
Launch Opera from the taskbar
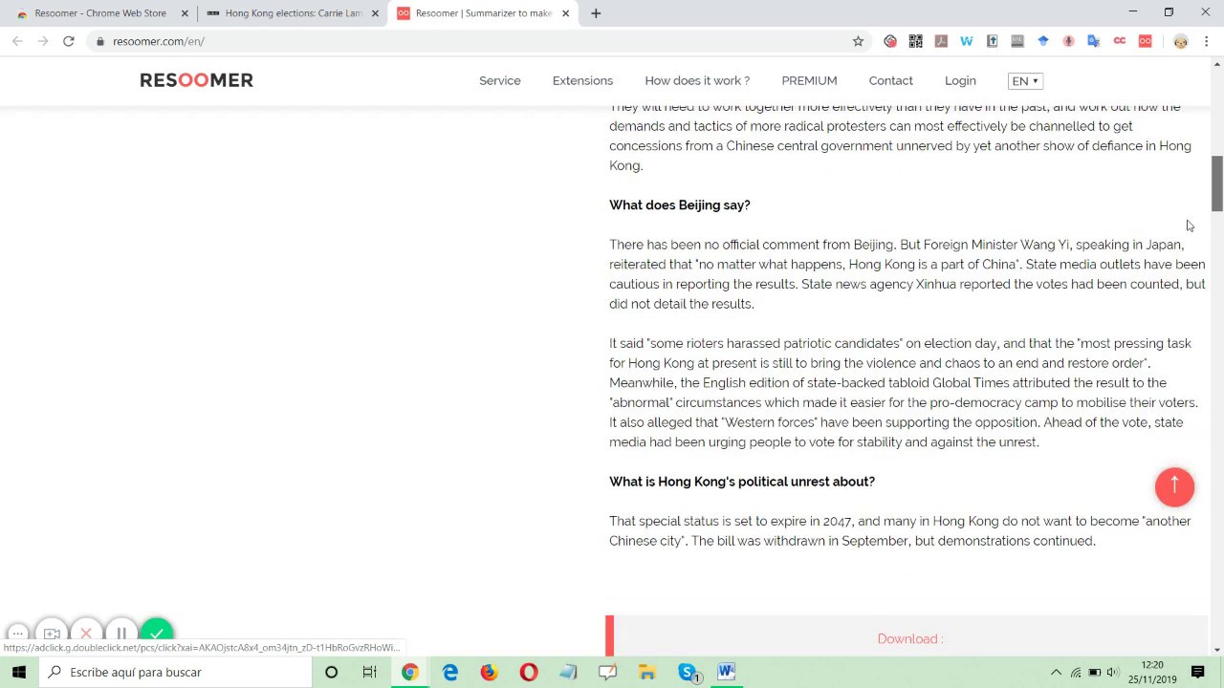pyautogui.click(x=529, y=672)
